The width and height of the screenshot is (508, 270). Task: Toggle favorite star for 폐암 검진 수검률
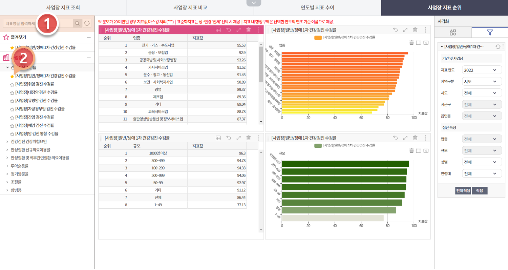[12, 126]
